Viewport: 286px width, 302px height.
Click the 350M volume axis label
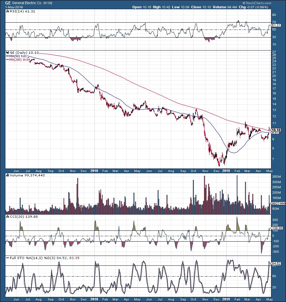276,177
